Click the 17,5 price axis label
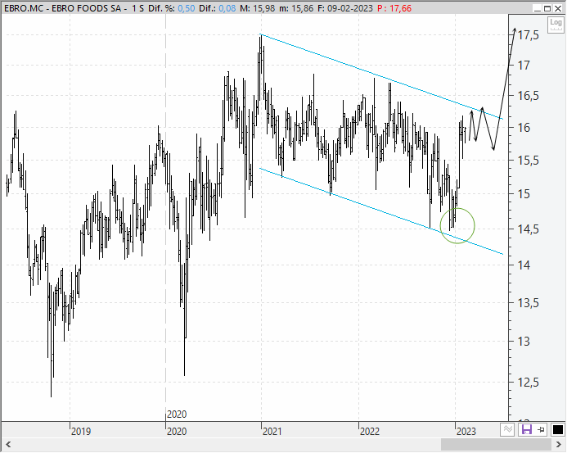 [529, 35]
